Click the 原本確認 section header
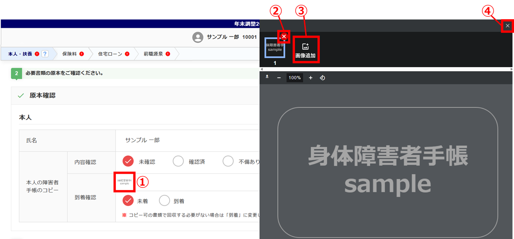This screenshot has width=514, height=239. pos(135,96)
